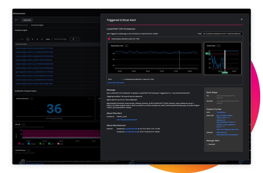Click plot A instance/cpu/utilization legend
The height and width of the screenshot is (173, 263).
tap(137, 79)
